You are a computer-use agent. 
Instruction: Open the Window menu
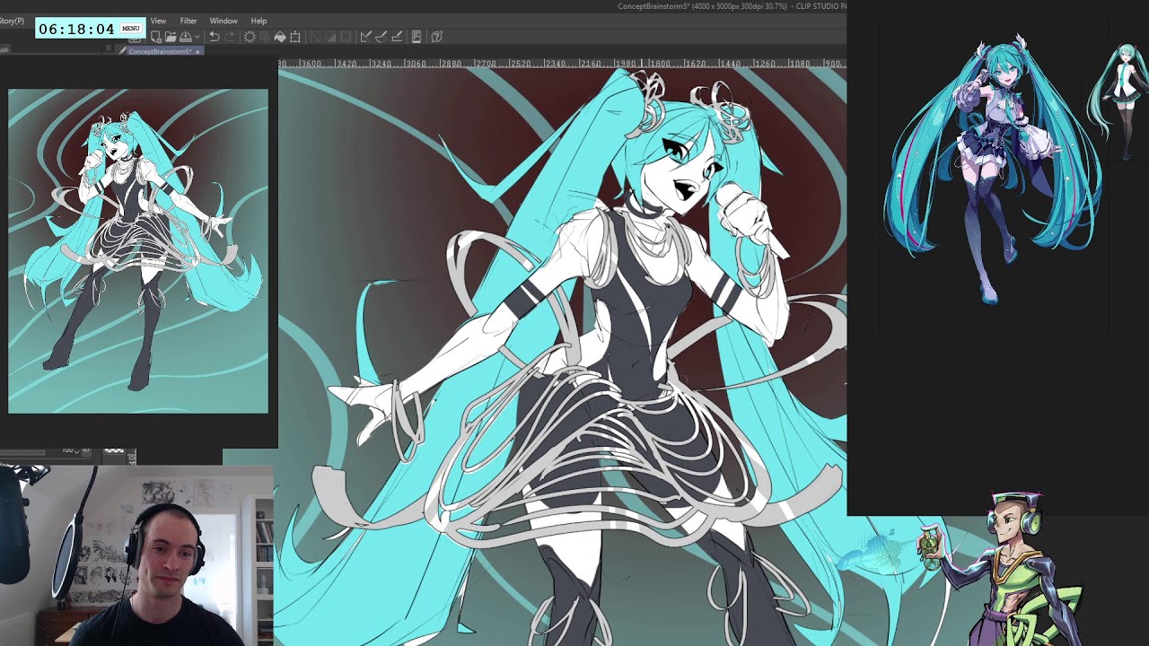(224, 21)
